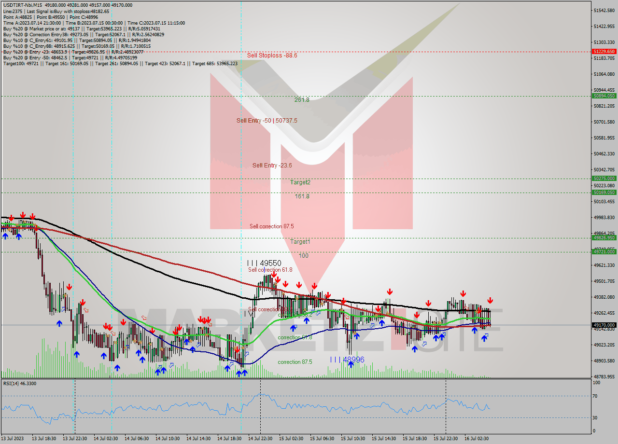618x444 pixels.
Task: Click the green 50894.050 price tag
Action: click(x=604, y=96)
